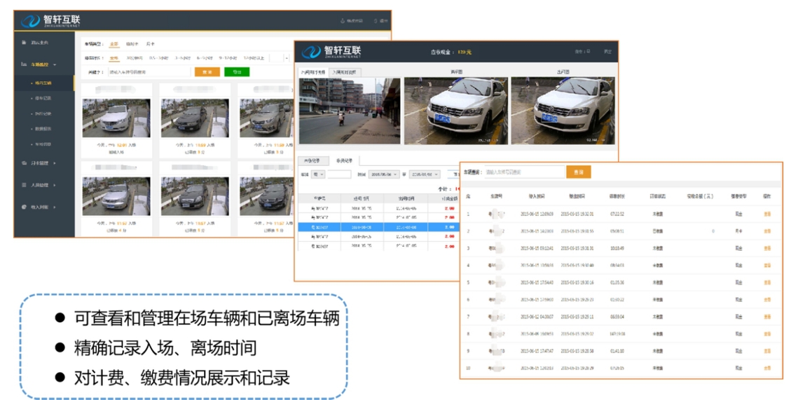
Task: Click the 车牌号 column header in middle window table
Action: (x=320, y=198)
